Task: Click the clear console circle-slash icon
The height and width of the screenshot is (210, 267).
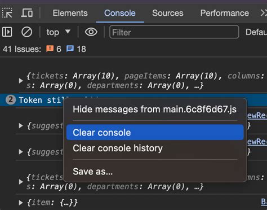Action: click(x=26, y=32)
